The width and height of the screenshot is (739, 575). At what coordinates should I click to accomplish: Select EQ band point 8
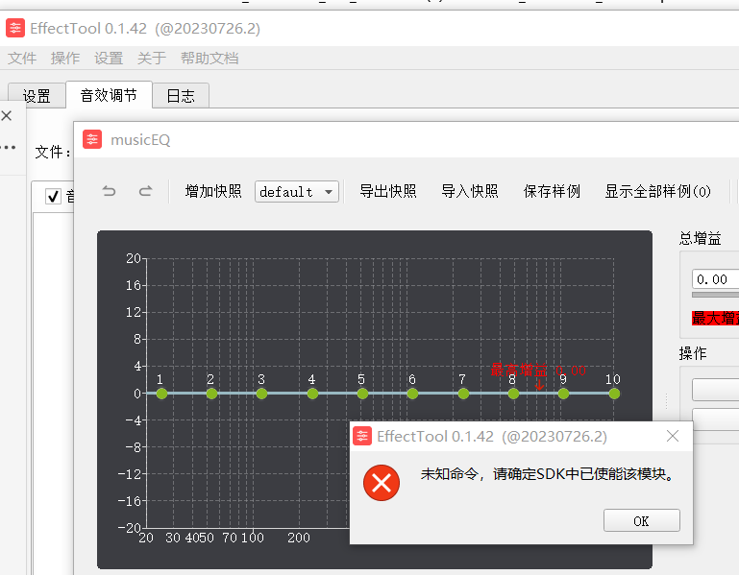[x=513, y=394]
